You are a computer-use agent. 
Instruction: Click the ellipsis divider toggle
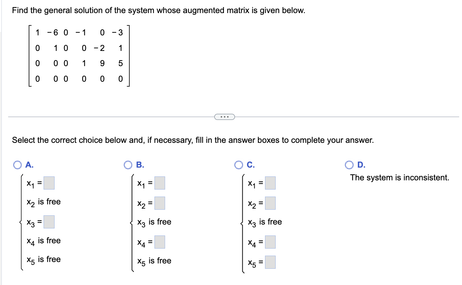pos(225,117)
